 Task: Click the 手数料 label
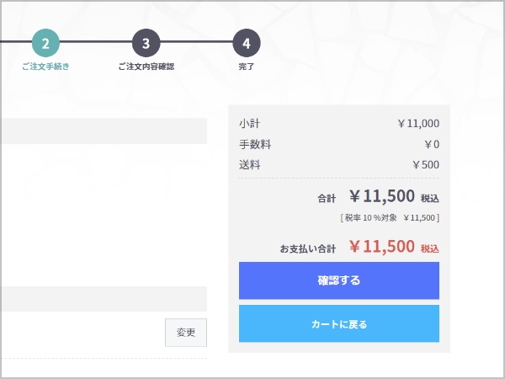(x=255, y=144)
